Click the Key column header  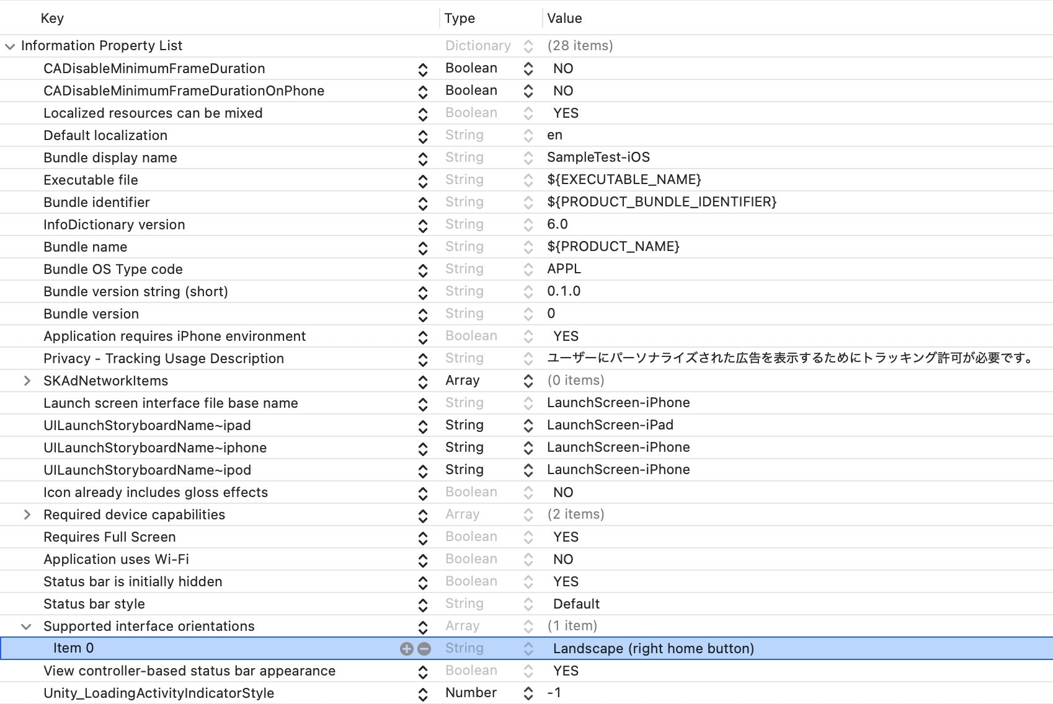(52, 18)
